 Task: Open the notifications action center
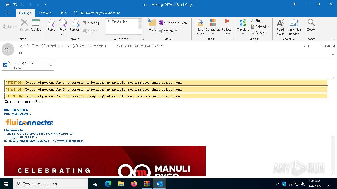(328, 184)
